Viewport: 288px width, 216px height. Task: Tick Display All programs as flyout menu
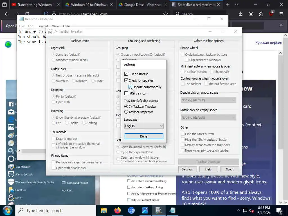(x=129, y=193)
